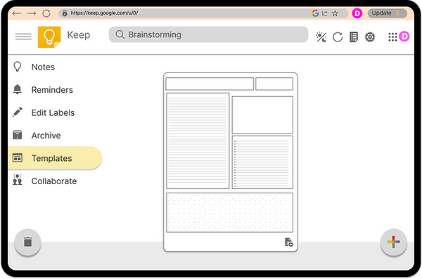The width and height of the screenshot is (422, 279).
Task: Focus the Brainstorming search field
Action: [x=208, y=34]
